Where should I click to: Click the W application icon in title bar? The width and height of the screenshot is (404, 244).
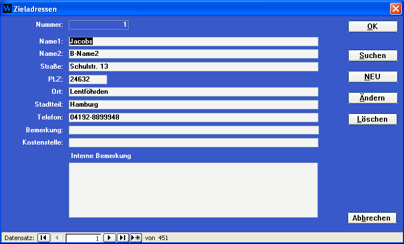(7, 9)
